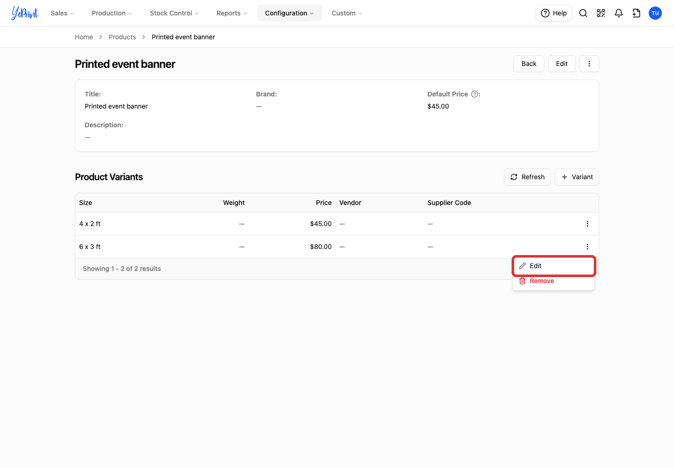Viewport: 674px width, 468px height.
Task: Choose Edit in the variant context menu
Action: (x=554, y=266)
